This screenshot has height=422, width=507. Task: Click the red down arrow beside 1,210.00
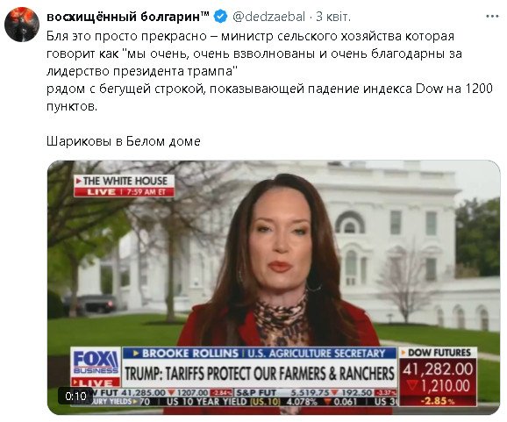[412, 386]
